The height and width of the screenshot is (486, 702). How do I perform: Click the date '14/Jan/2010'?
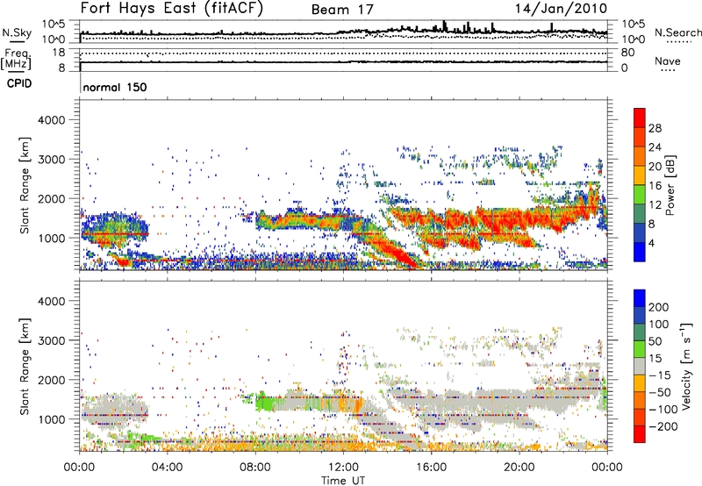pos(562,8)
